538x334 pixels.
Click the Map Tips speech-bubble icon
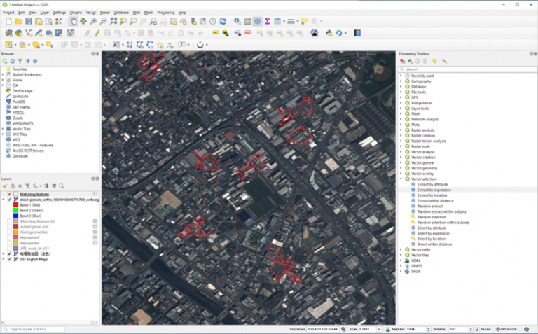point(304,21)
